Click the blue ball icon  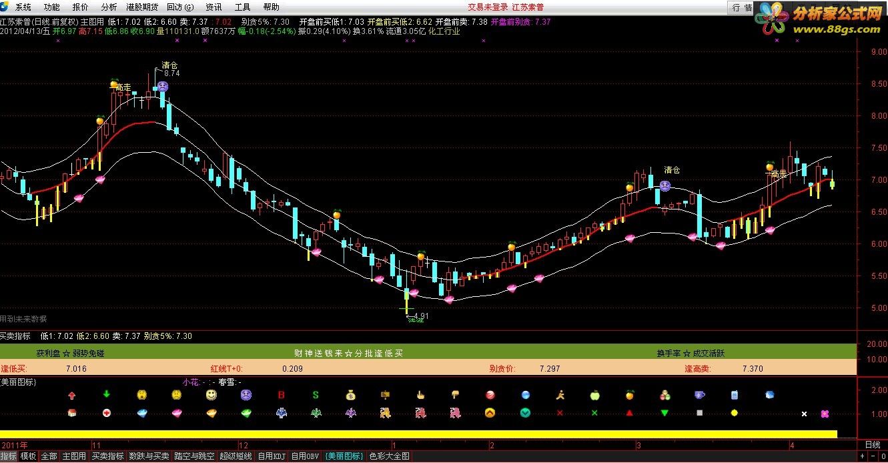525,395
